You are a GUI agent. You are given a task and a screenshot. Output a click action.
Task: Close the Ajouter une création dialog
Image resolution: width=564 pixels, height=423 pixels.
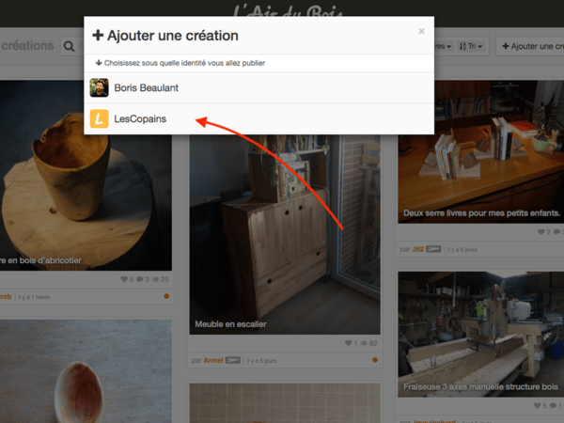click(421, 31)
